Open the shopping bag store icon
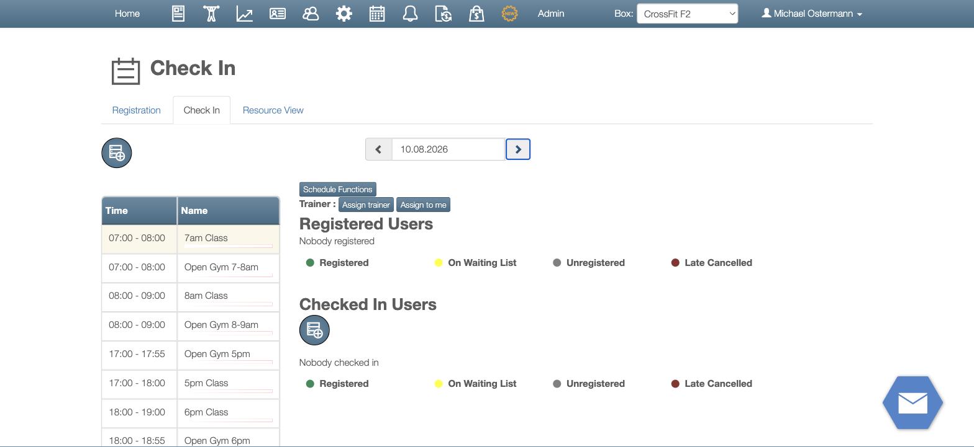Screen dimensions: 974x447 476,14
